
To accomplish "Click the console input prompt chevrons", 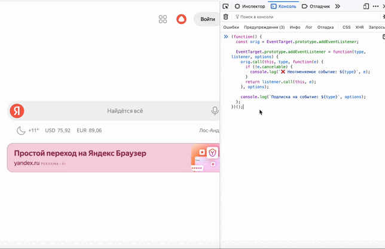I will (226, 37).
